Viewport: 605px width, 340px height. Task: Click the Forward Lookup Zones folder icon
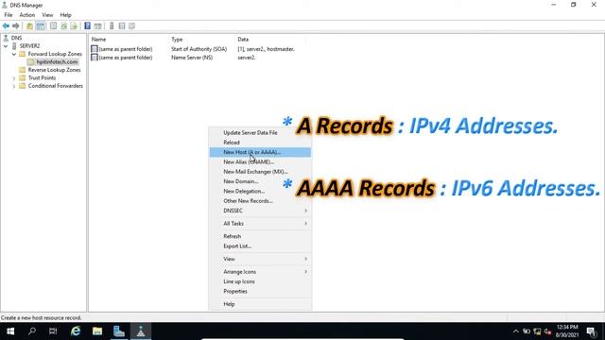click(23, 54)
